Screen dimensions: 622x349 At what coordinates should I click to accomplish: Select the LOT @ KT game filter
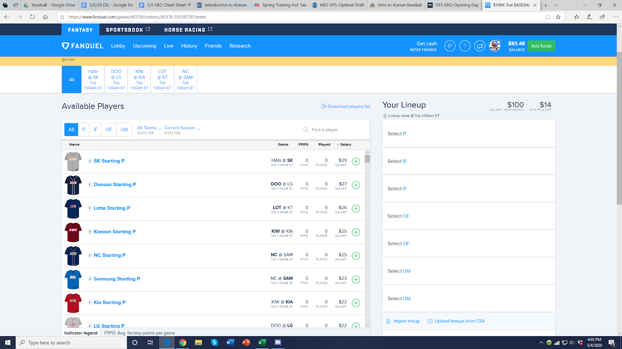point(162,79)
